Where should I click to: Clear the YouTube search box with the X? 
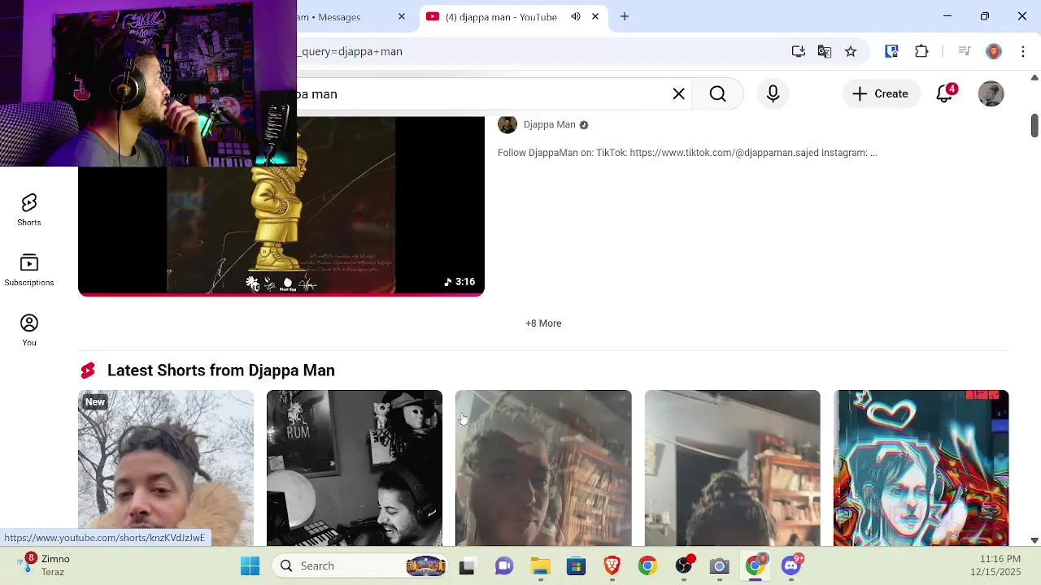(x=678, y=94)
